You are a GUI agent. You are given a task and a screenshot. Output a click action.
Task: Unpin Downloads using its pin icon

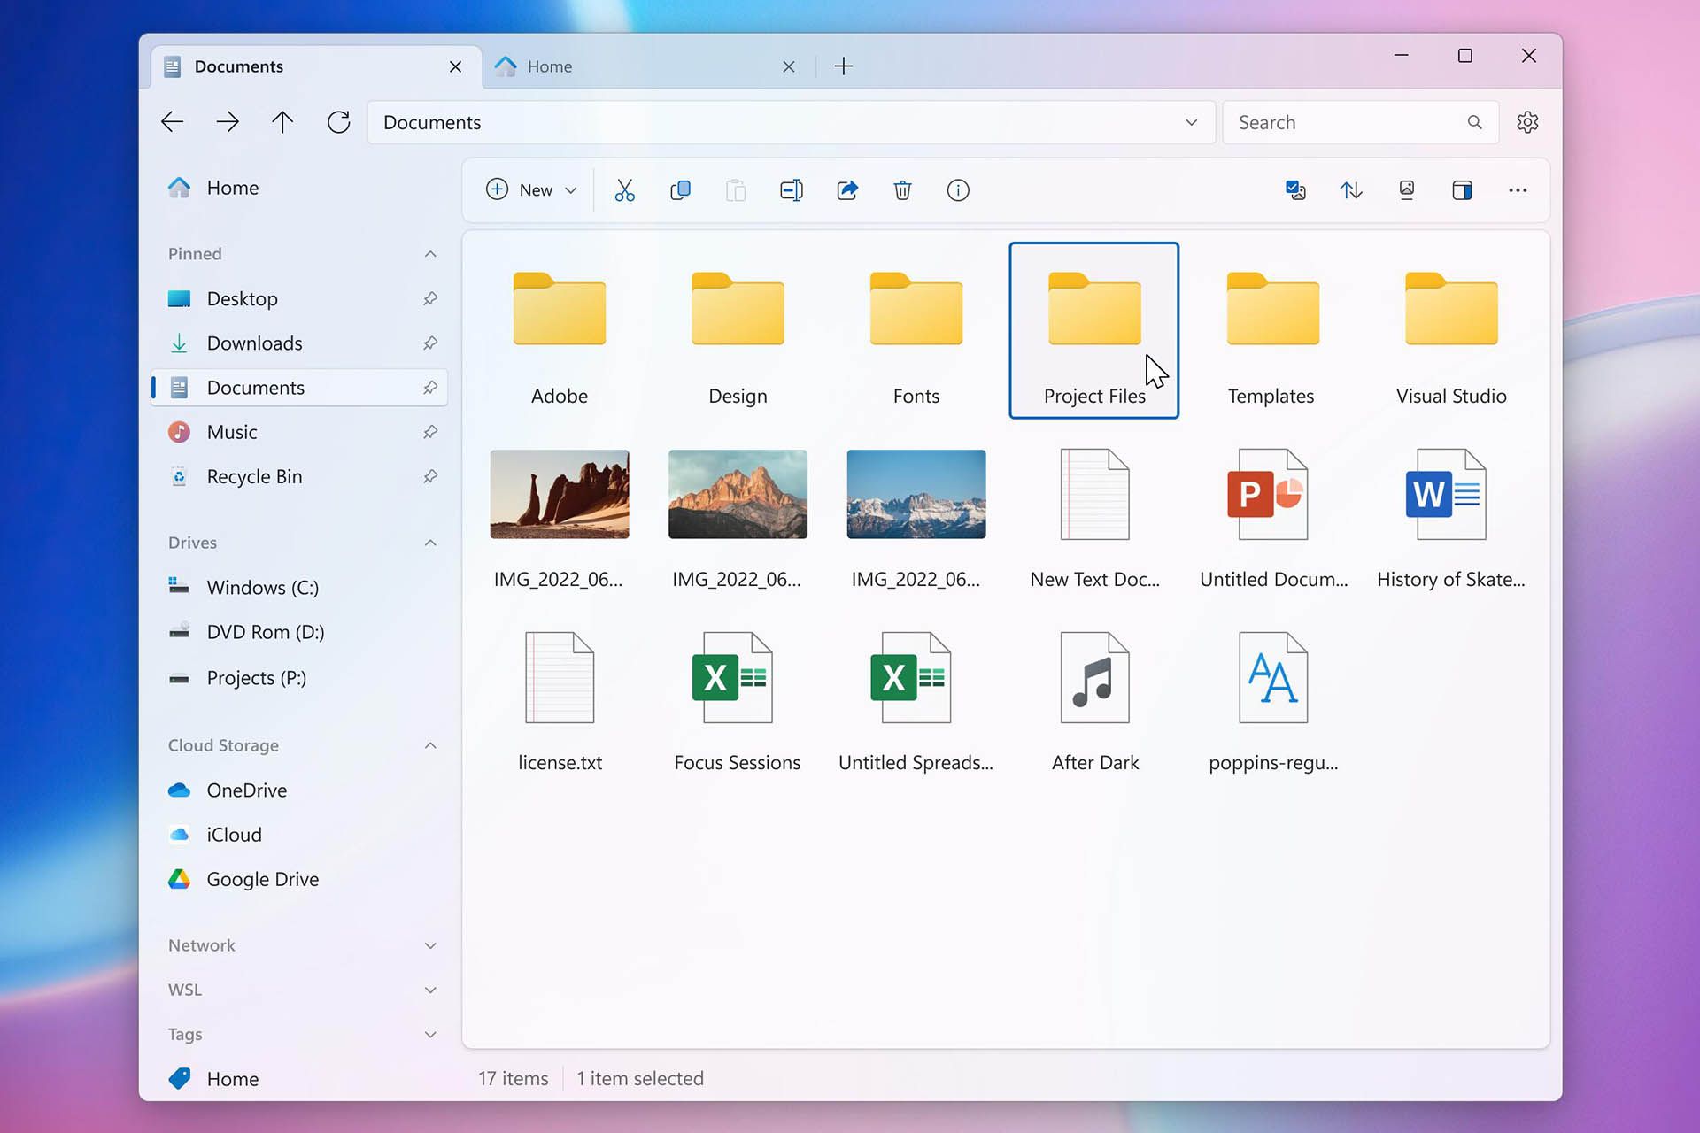click(x=430, y=343)
